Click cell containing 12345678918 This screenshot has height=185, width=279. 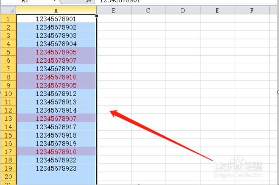56,135
